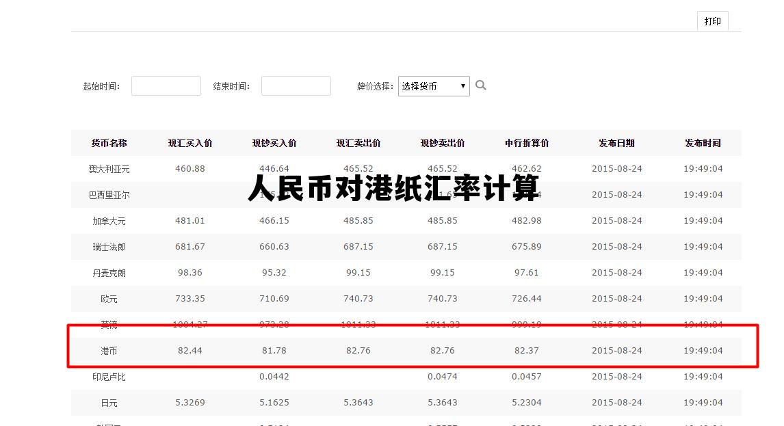The height and width of the screenshot is (426, 784).
Task: Click the 港币 82.37 中行折算价 value
Action: pyautogui.click(x=527, y=351)
